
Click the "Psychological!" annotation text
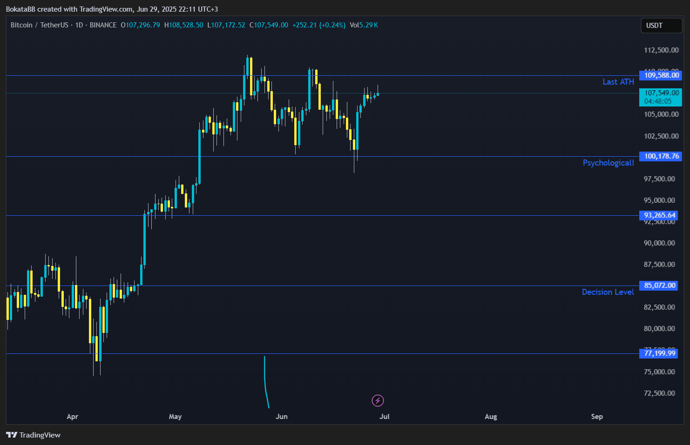pyautogui.click(x=609, y=163)
